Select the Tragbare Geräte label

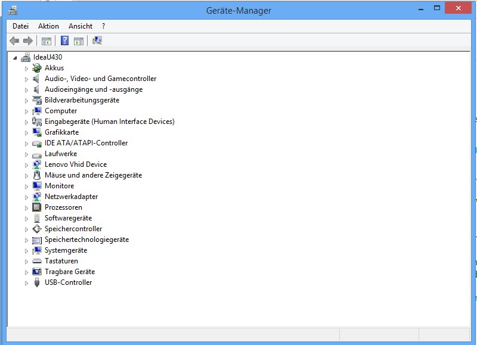tap(70, 272)
